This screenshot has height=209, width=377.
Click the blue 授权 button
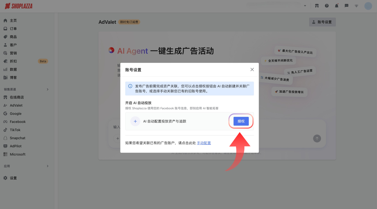click(x=241, y=121)
